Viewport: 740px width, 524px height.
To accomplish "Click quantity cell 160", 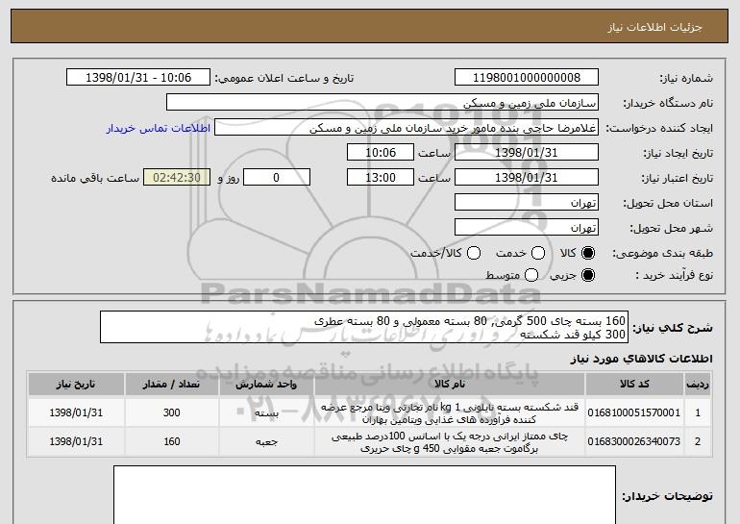I will click(x=171, y=442).
